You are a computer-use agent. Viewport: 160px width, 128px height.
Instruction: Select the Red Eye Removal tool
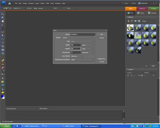[3, 57]
